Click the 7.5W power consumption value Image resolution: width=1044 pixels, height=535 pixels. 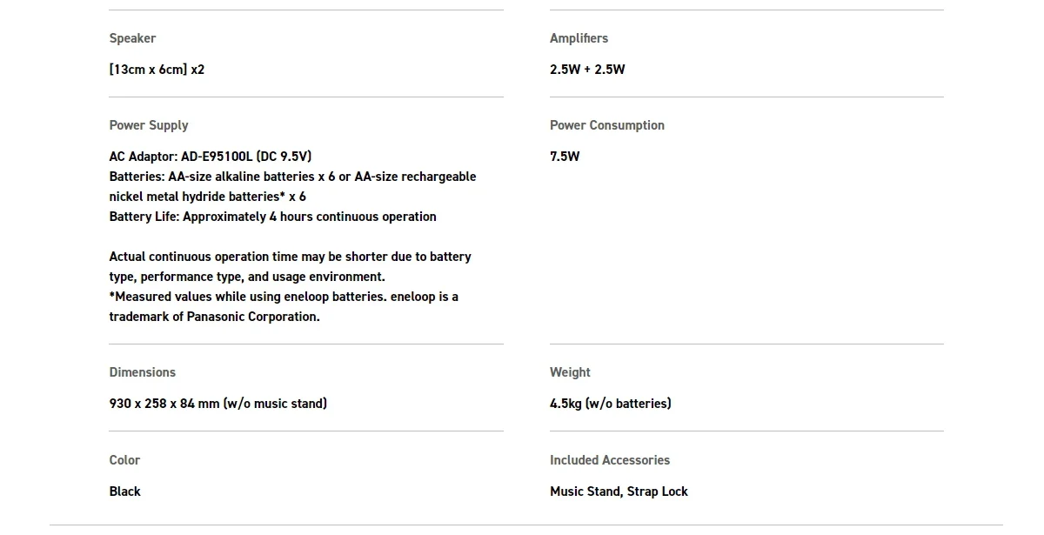coord(565,157)
